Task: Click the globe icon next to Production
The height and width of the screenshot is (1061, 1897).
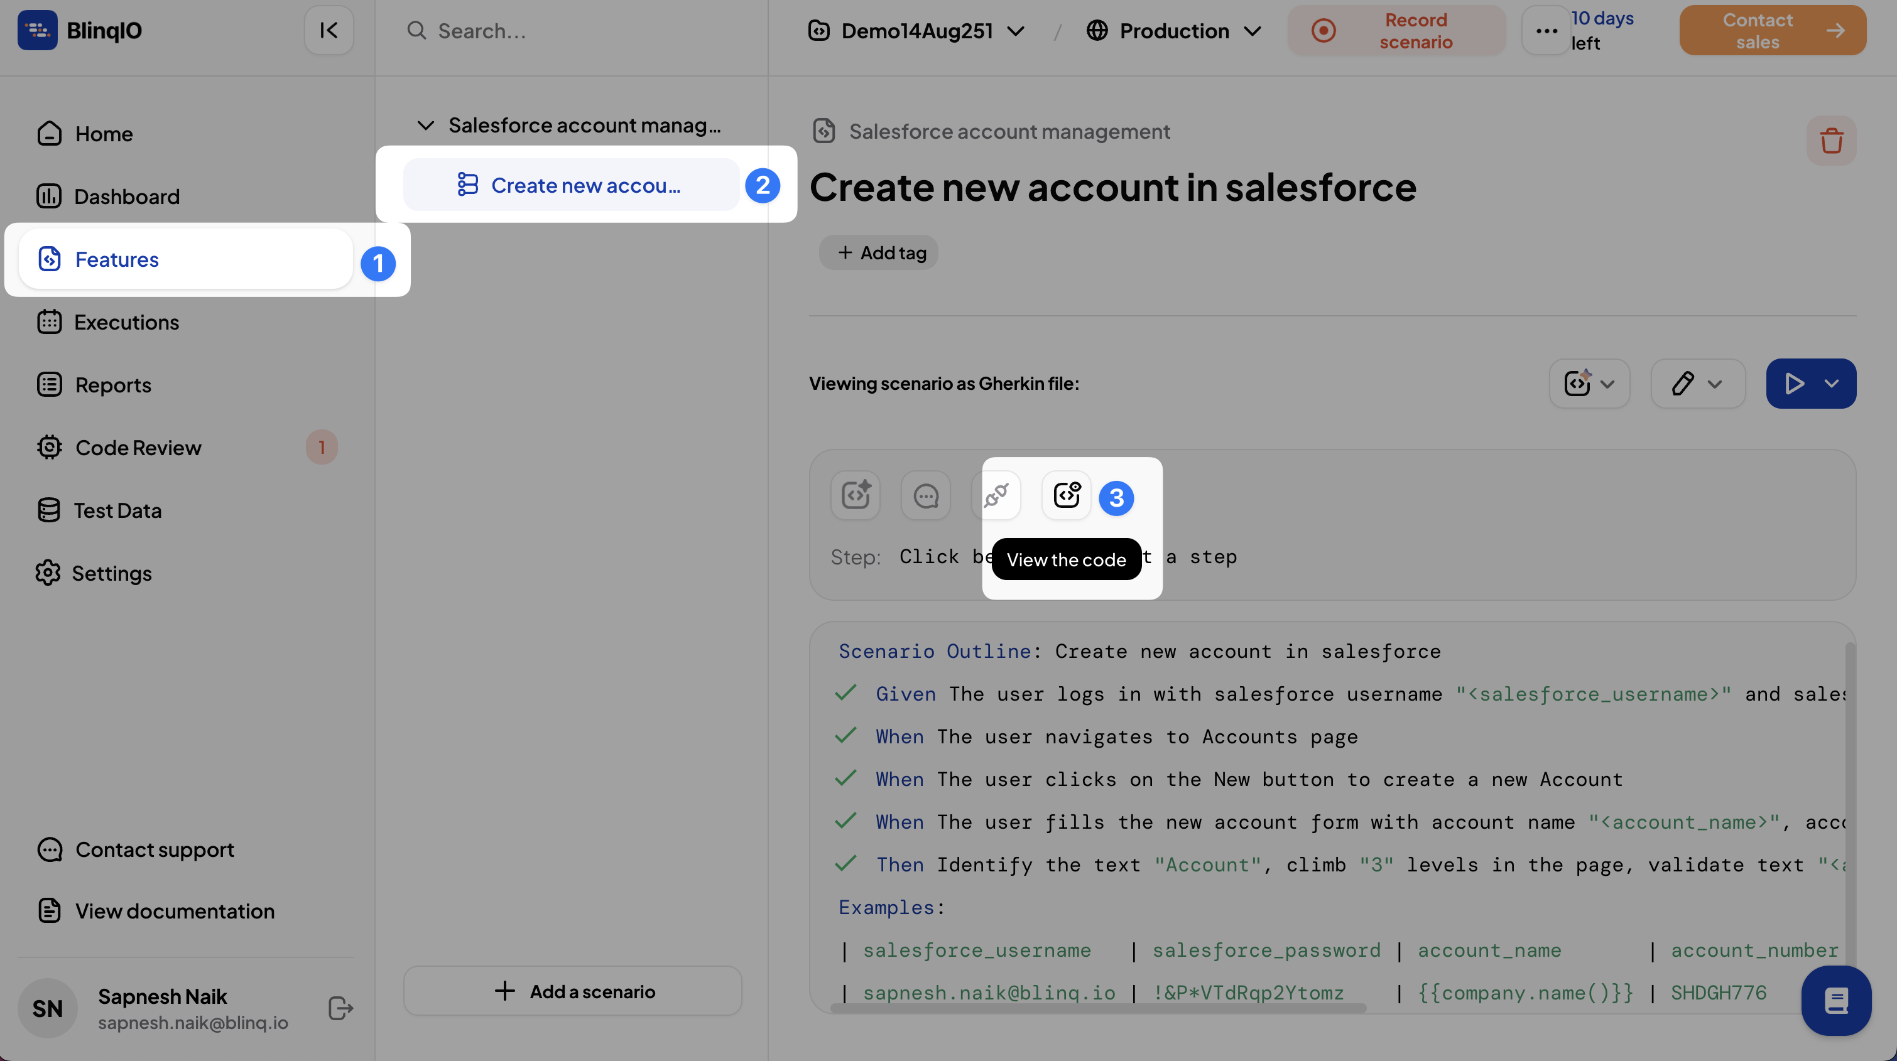Action: click(x=1097, y=30)
